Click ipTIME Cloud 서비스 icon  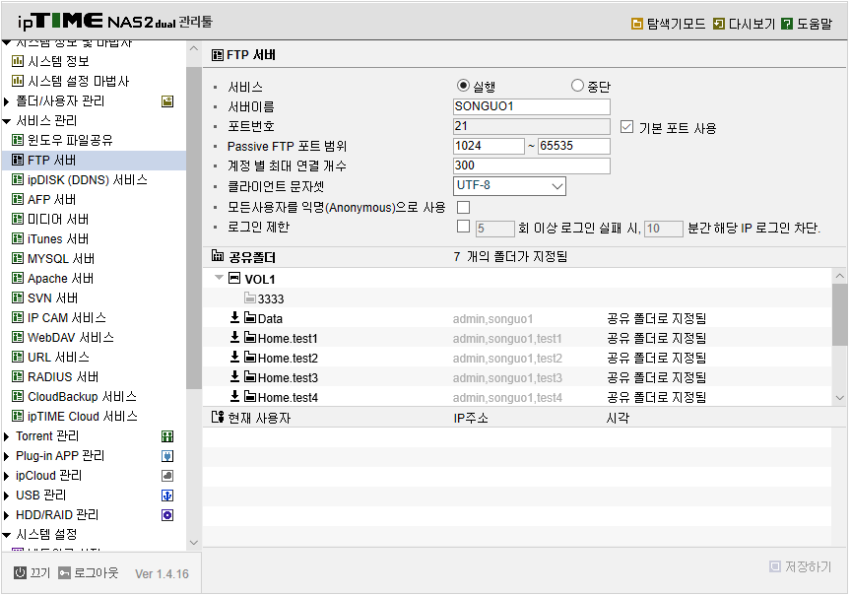(18, 417)
